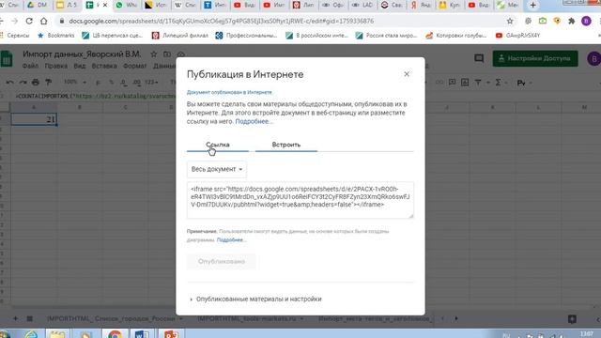This screenshot has width=601, height=338.
Task: Open a new browser tab
Action: [532, 5]
